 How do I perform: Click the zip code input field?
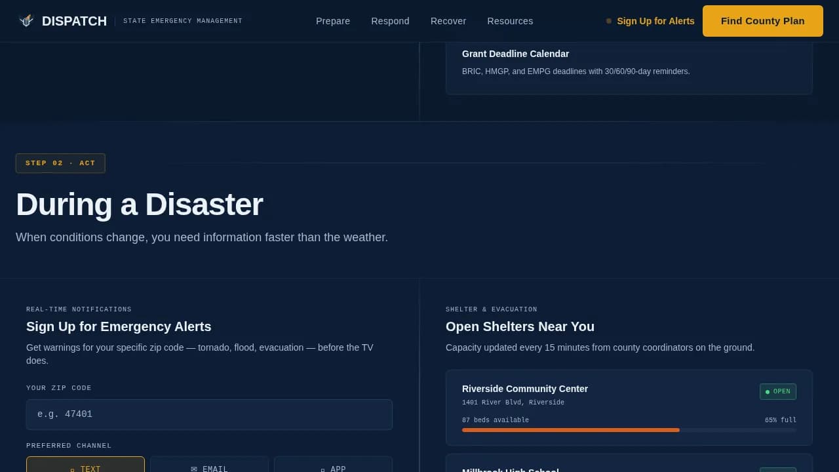click(209, 414)
